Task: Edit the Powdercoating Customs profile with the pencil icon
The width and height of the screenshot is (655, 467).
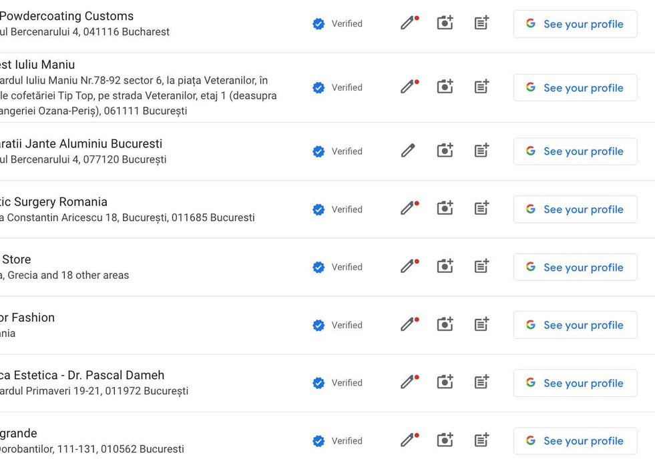Action: click(x=408, y=23)
